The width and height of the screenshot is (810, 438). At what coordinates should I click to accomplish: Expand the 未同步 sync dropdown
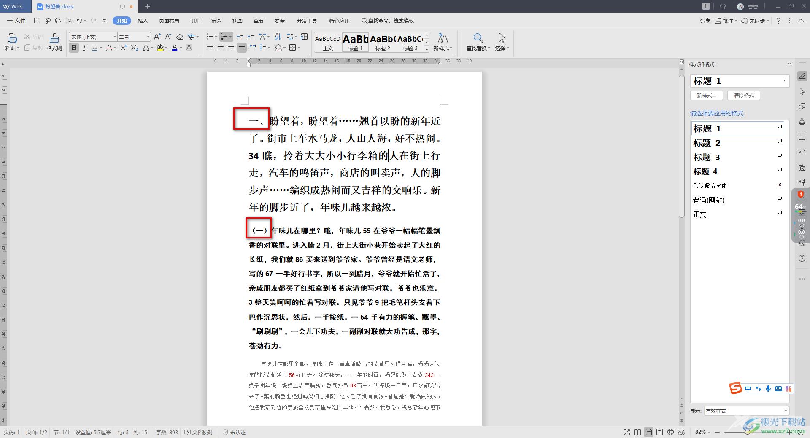pos(755,21)
